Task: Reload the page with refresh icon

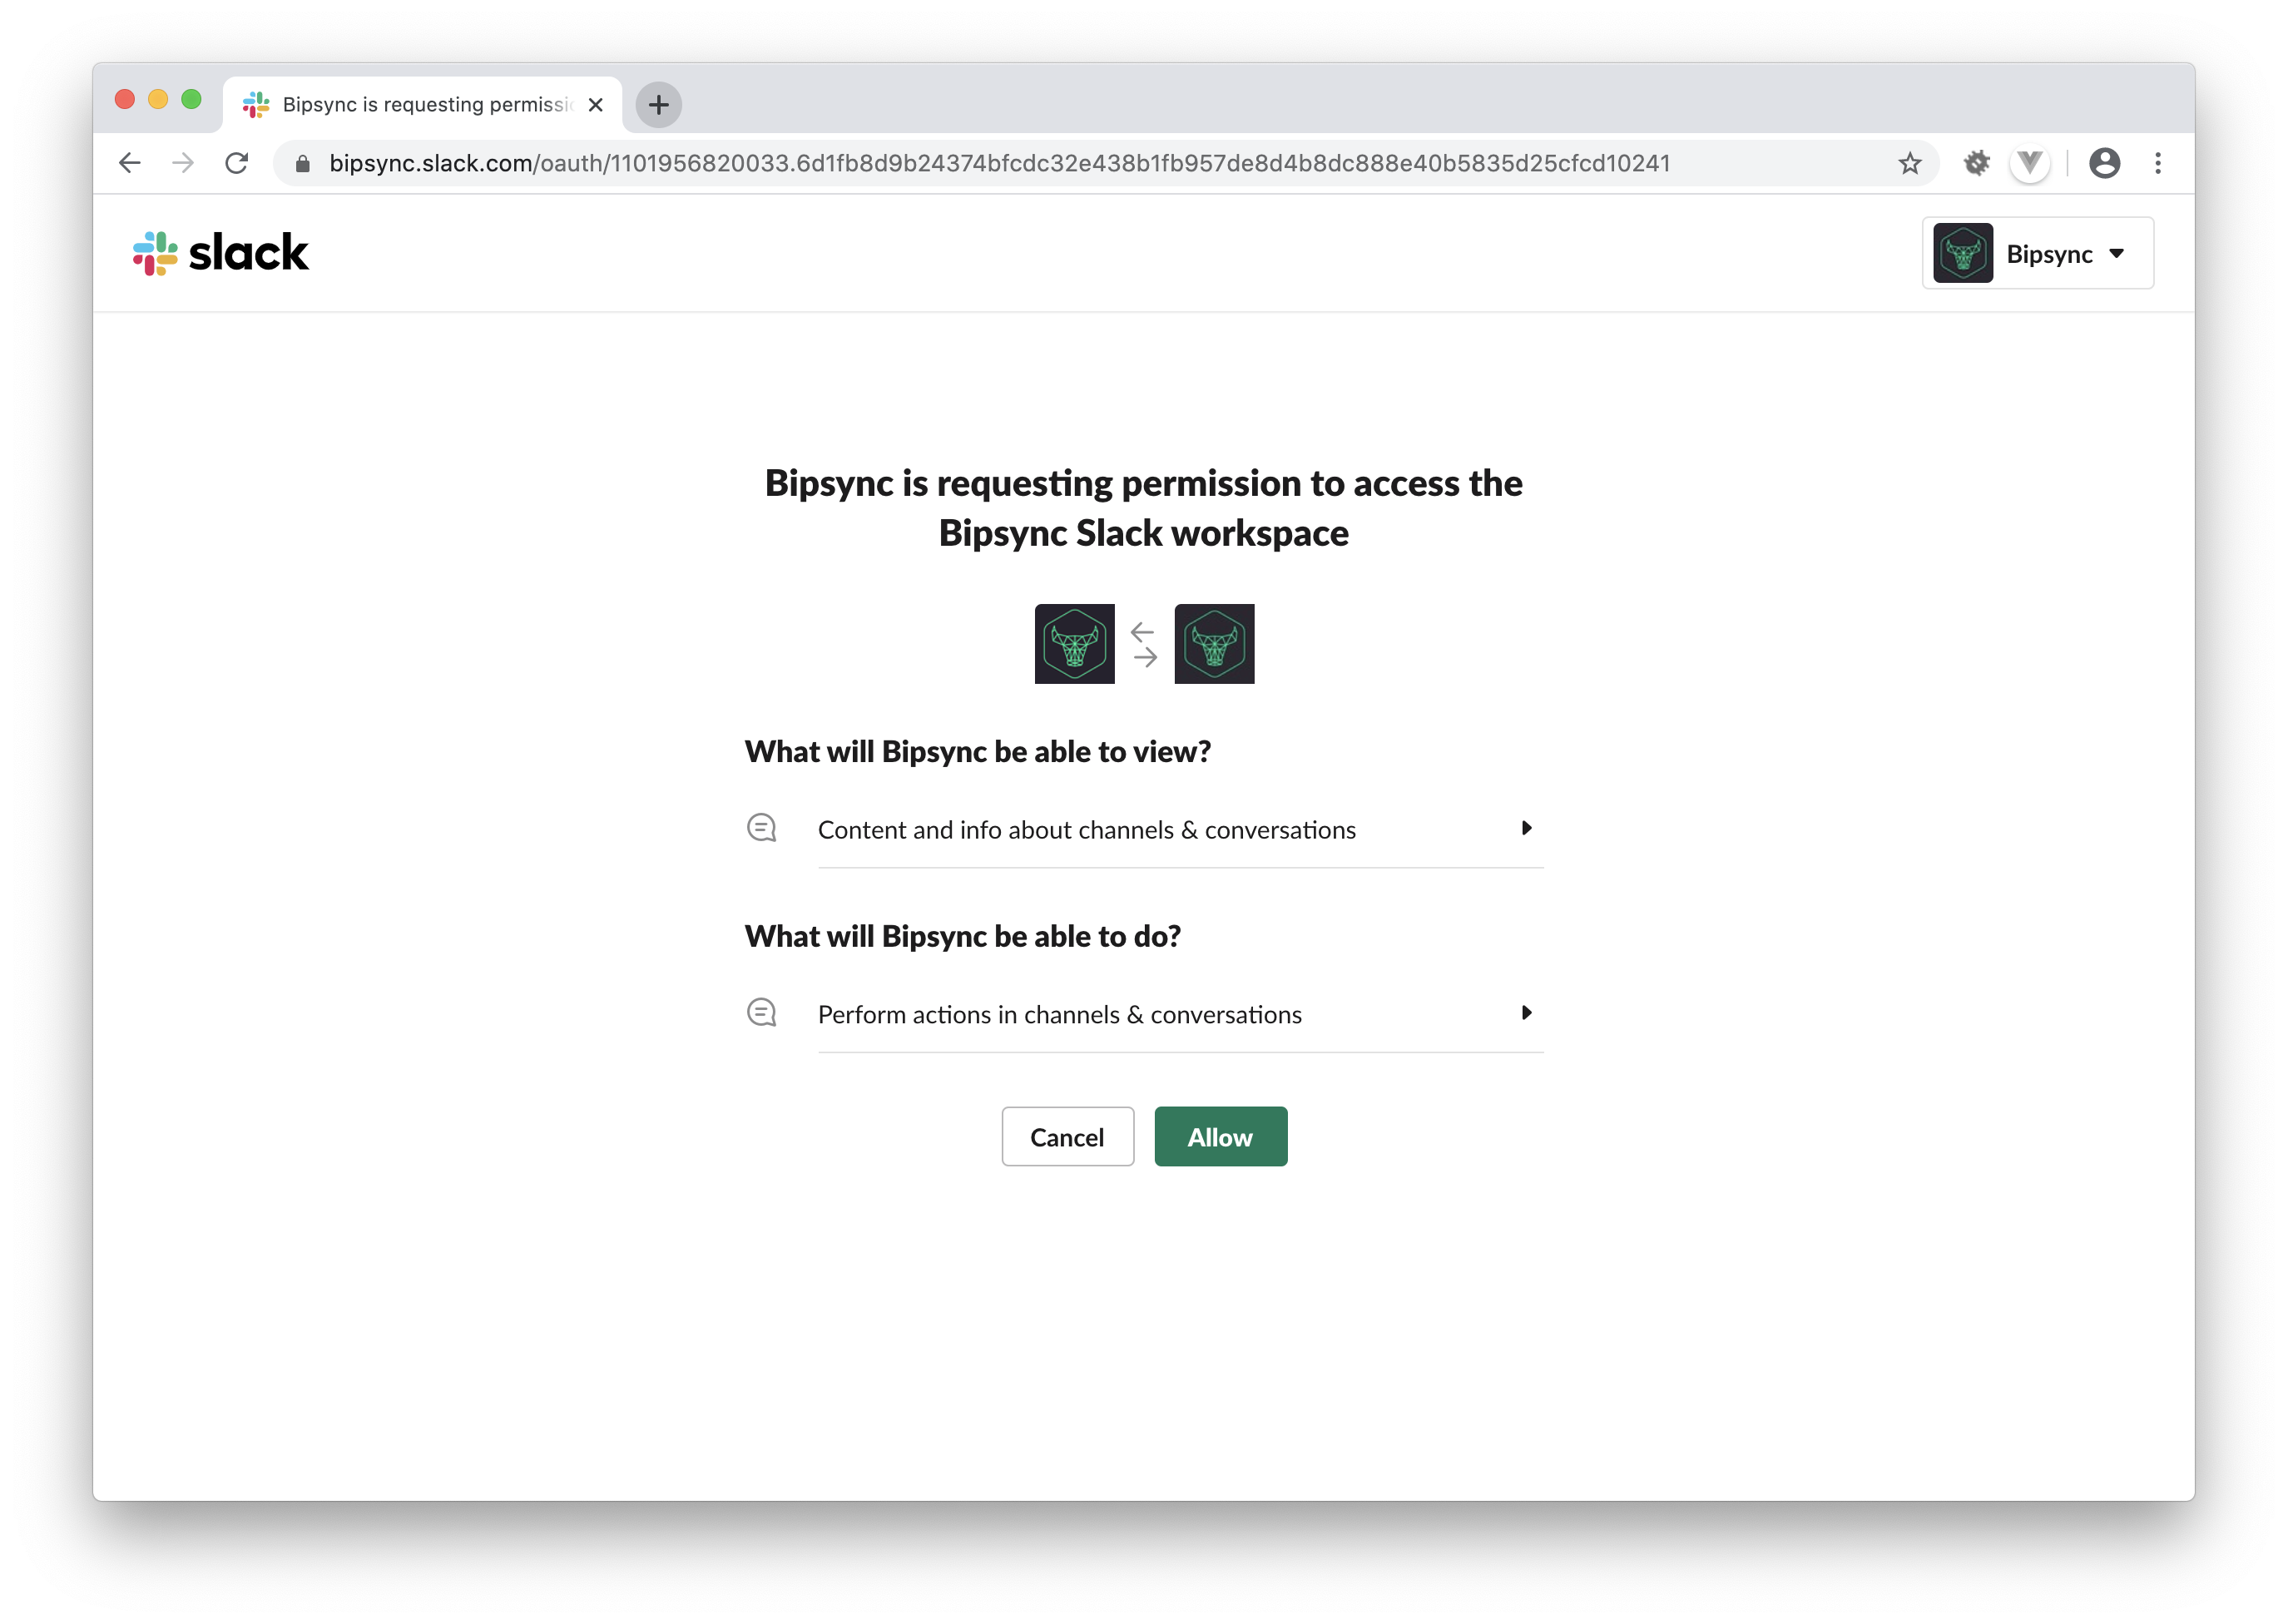Action: (x=237, y=163)
